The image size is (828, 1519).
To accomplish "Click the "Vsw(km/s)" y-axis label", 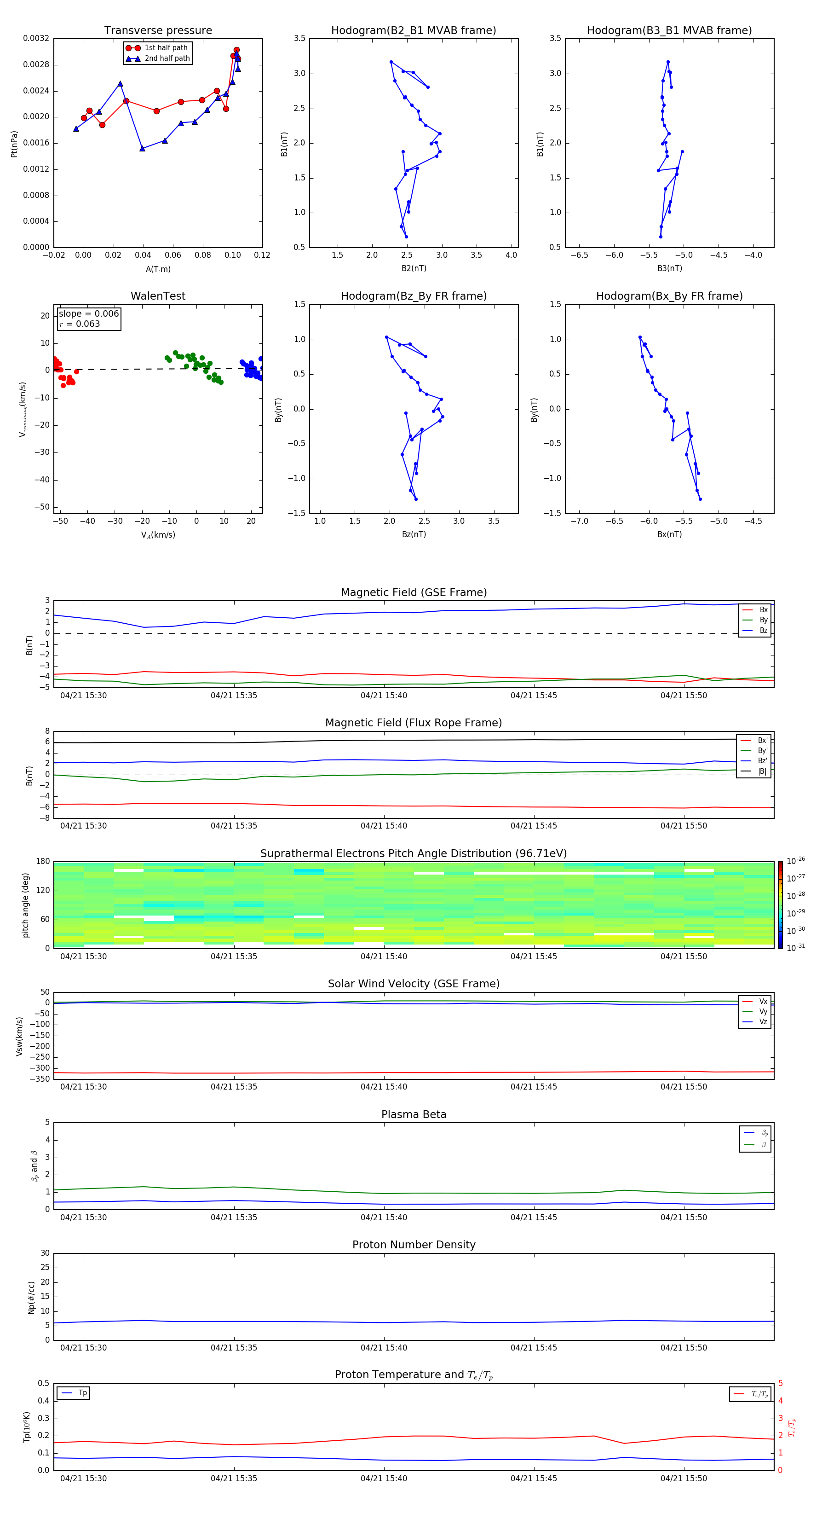I will click(19, 1036).
